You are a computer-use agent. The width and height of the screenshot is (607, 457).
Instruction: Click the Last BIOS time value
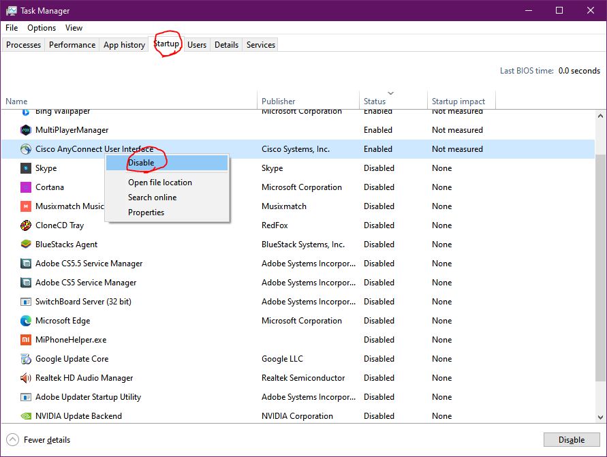point(579,71)
